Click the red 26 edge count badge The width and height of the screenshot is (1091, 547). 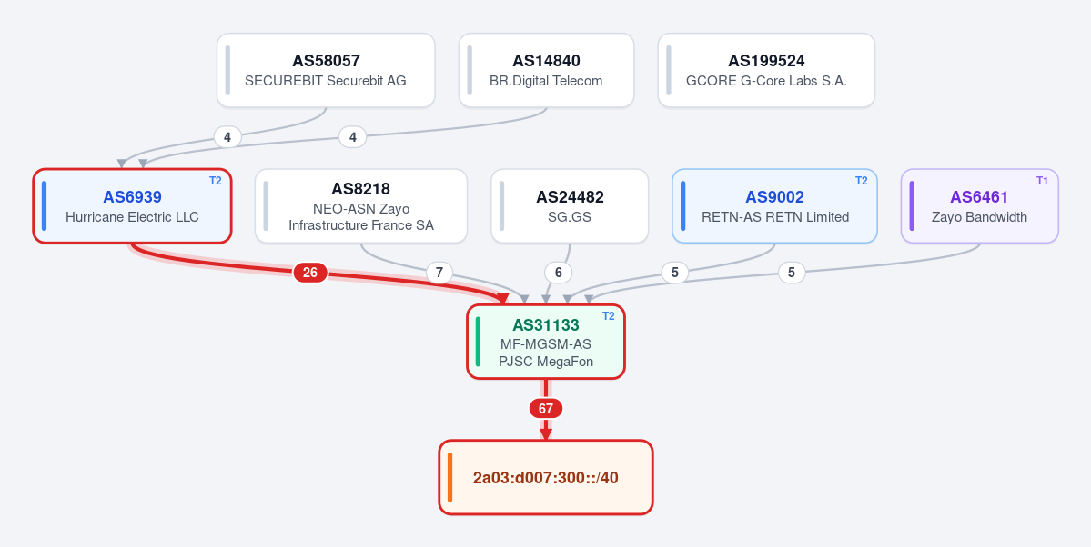pyautogui.click(x=310, y=273)
